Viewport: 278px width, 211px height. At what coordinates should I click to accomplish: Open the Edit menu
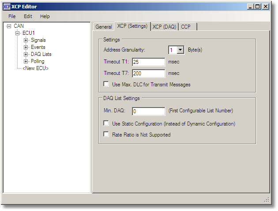click(x=28, y=16)
